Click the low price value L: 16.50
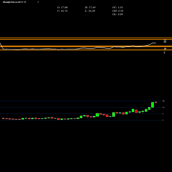The width and height of the screenshot is (172, 172). (x=90, y=11)
